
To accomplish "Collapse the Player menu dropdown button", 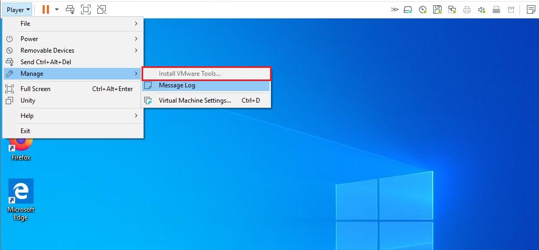I will coord(18,9).
